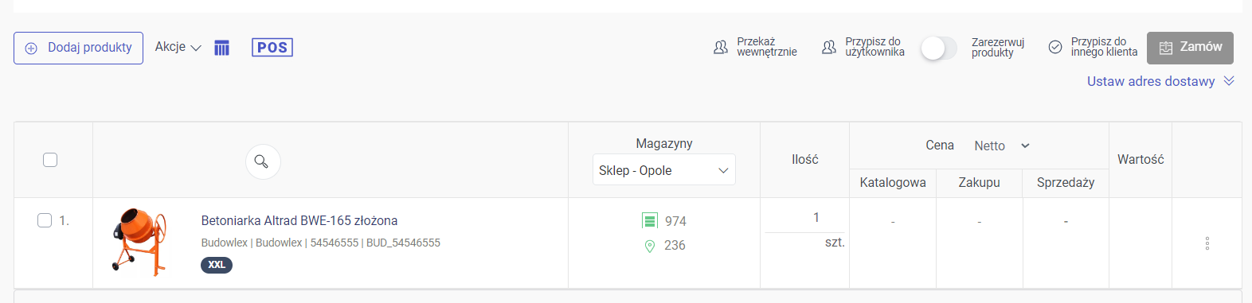Click the Przekaż wewnętrznie people icon
The height and width of the screenshot is (303, 1252).
[x=721, y=48]
